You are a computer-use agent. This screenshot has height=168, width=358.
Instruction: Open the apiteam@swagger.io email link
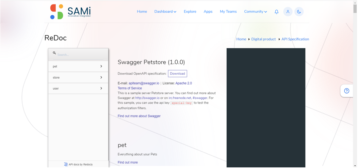144,83
